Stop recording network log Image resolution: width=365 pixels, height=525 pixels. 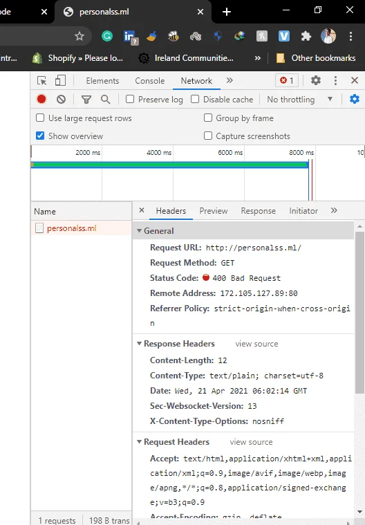(41, 100)
